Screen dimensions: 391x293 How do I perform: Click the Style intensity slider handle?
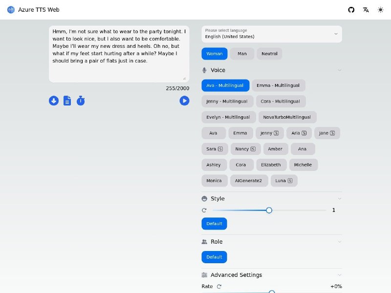269,210
